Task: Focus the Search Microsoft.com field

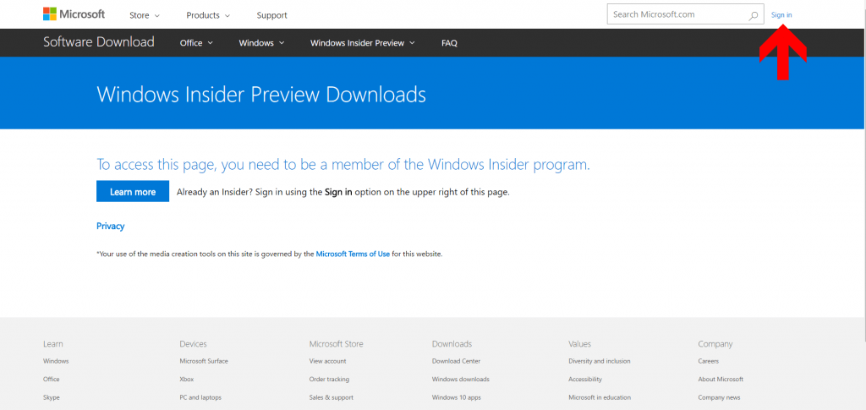Action: click(x=685, y=15)
